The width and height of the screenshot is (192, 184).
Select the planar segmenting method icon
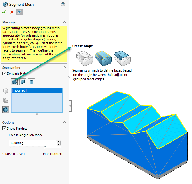tap(23, 82)
